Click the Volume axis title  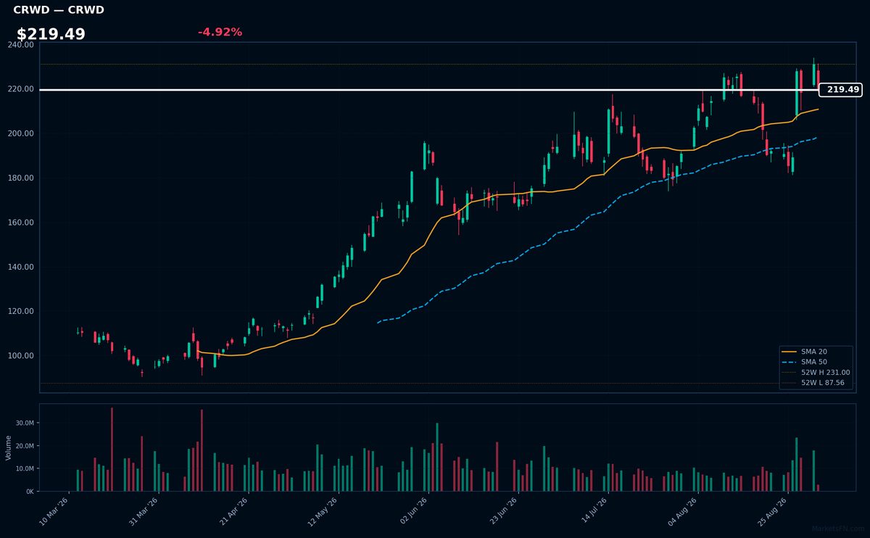[x=8, y=447]
